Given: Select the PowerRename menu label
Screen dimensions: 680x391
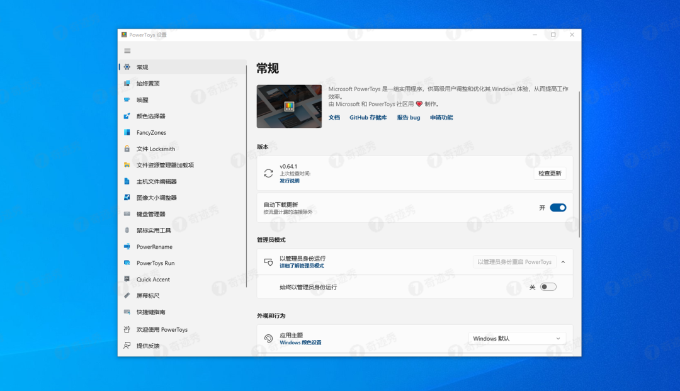Looking at the screenshot, I should pyautogui.click(x=154, y=247).
